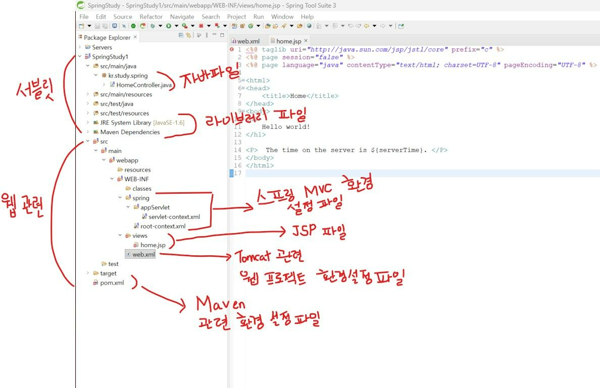Toggle Link with Editor in Package Explorer
The image size is (600, 388).
point(189,35)
